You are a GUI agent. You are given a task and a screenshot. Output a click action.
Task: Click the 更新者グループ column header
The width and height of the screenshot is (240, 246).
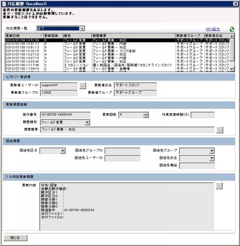(190, 36)
